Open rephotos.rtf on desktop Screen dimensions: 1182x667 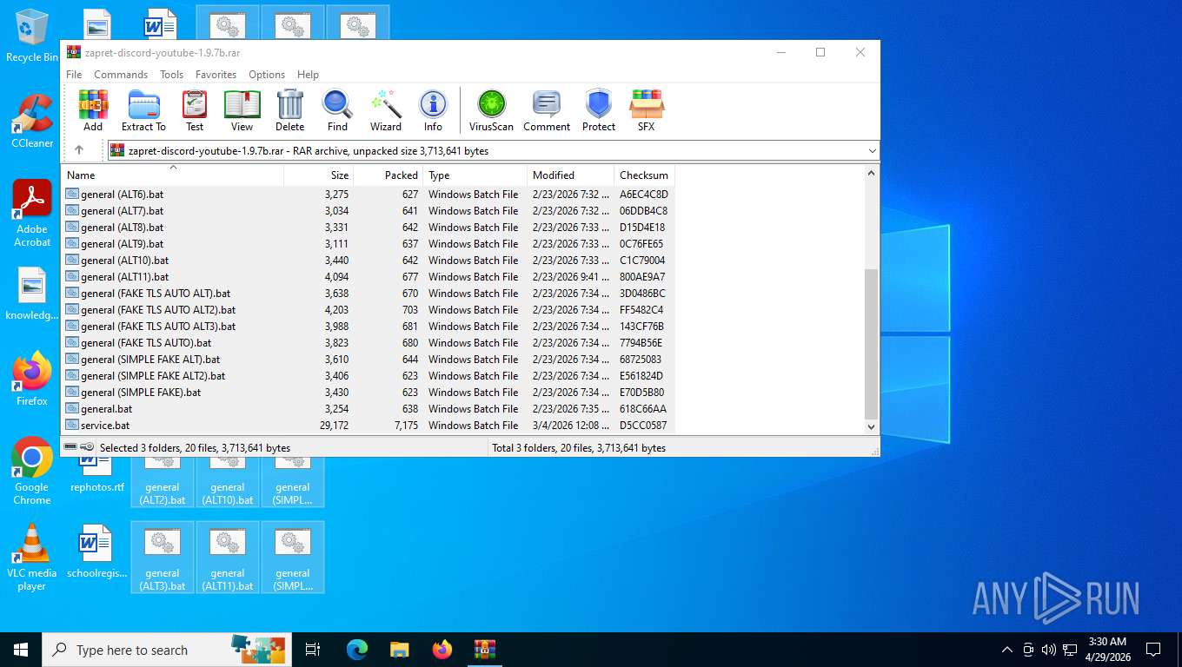96,474
